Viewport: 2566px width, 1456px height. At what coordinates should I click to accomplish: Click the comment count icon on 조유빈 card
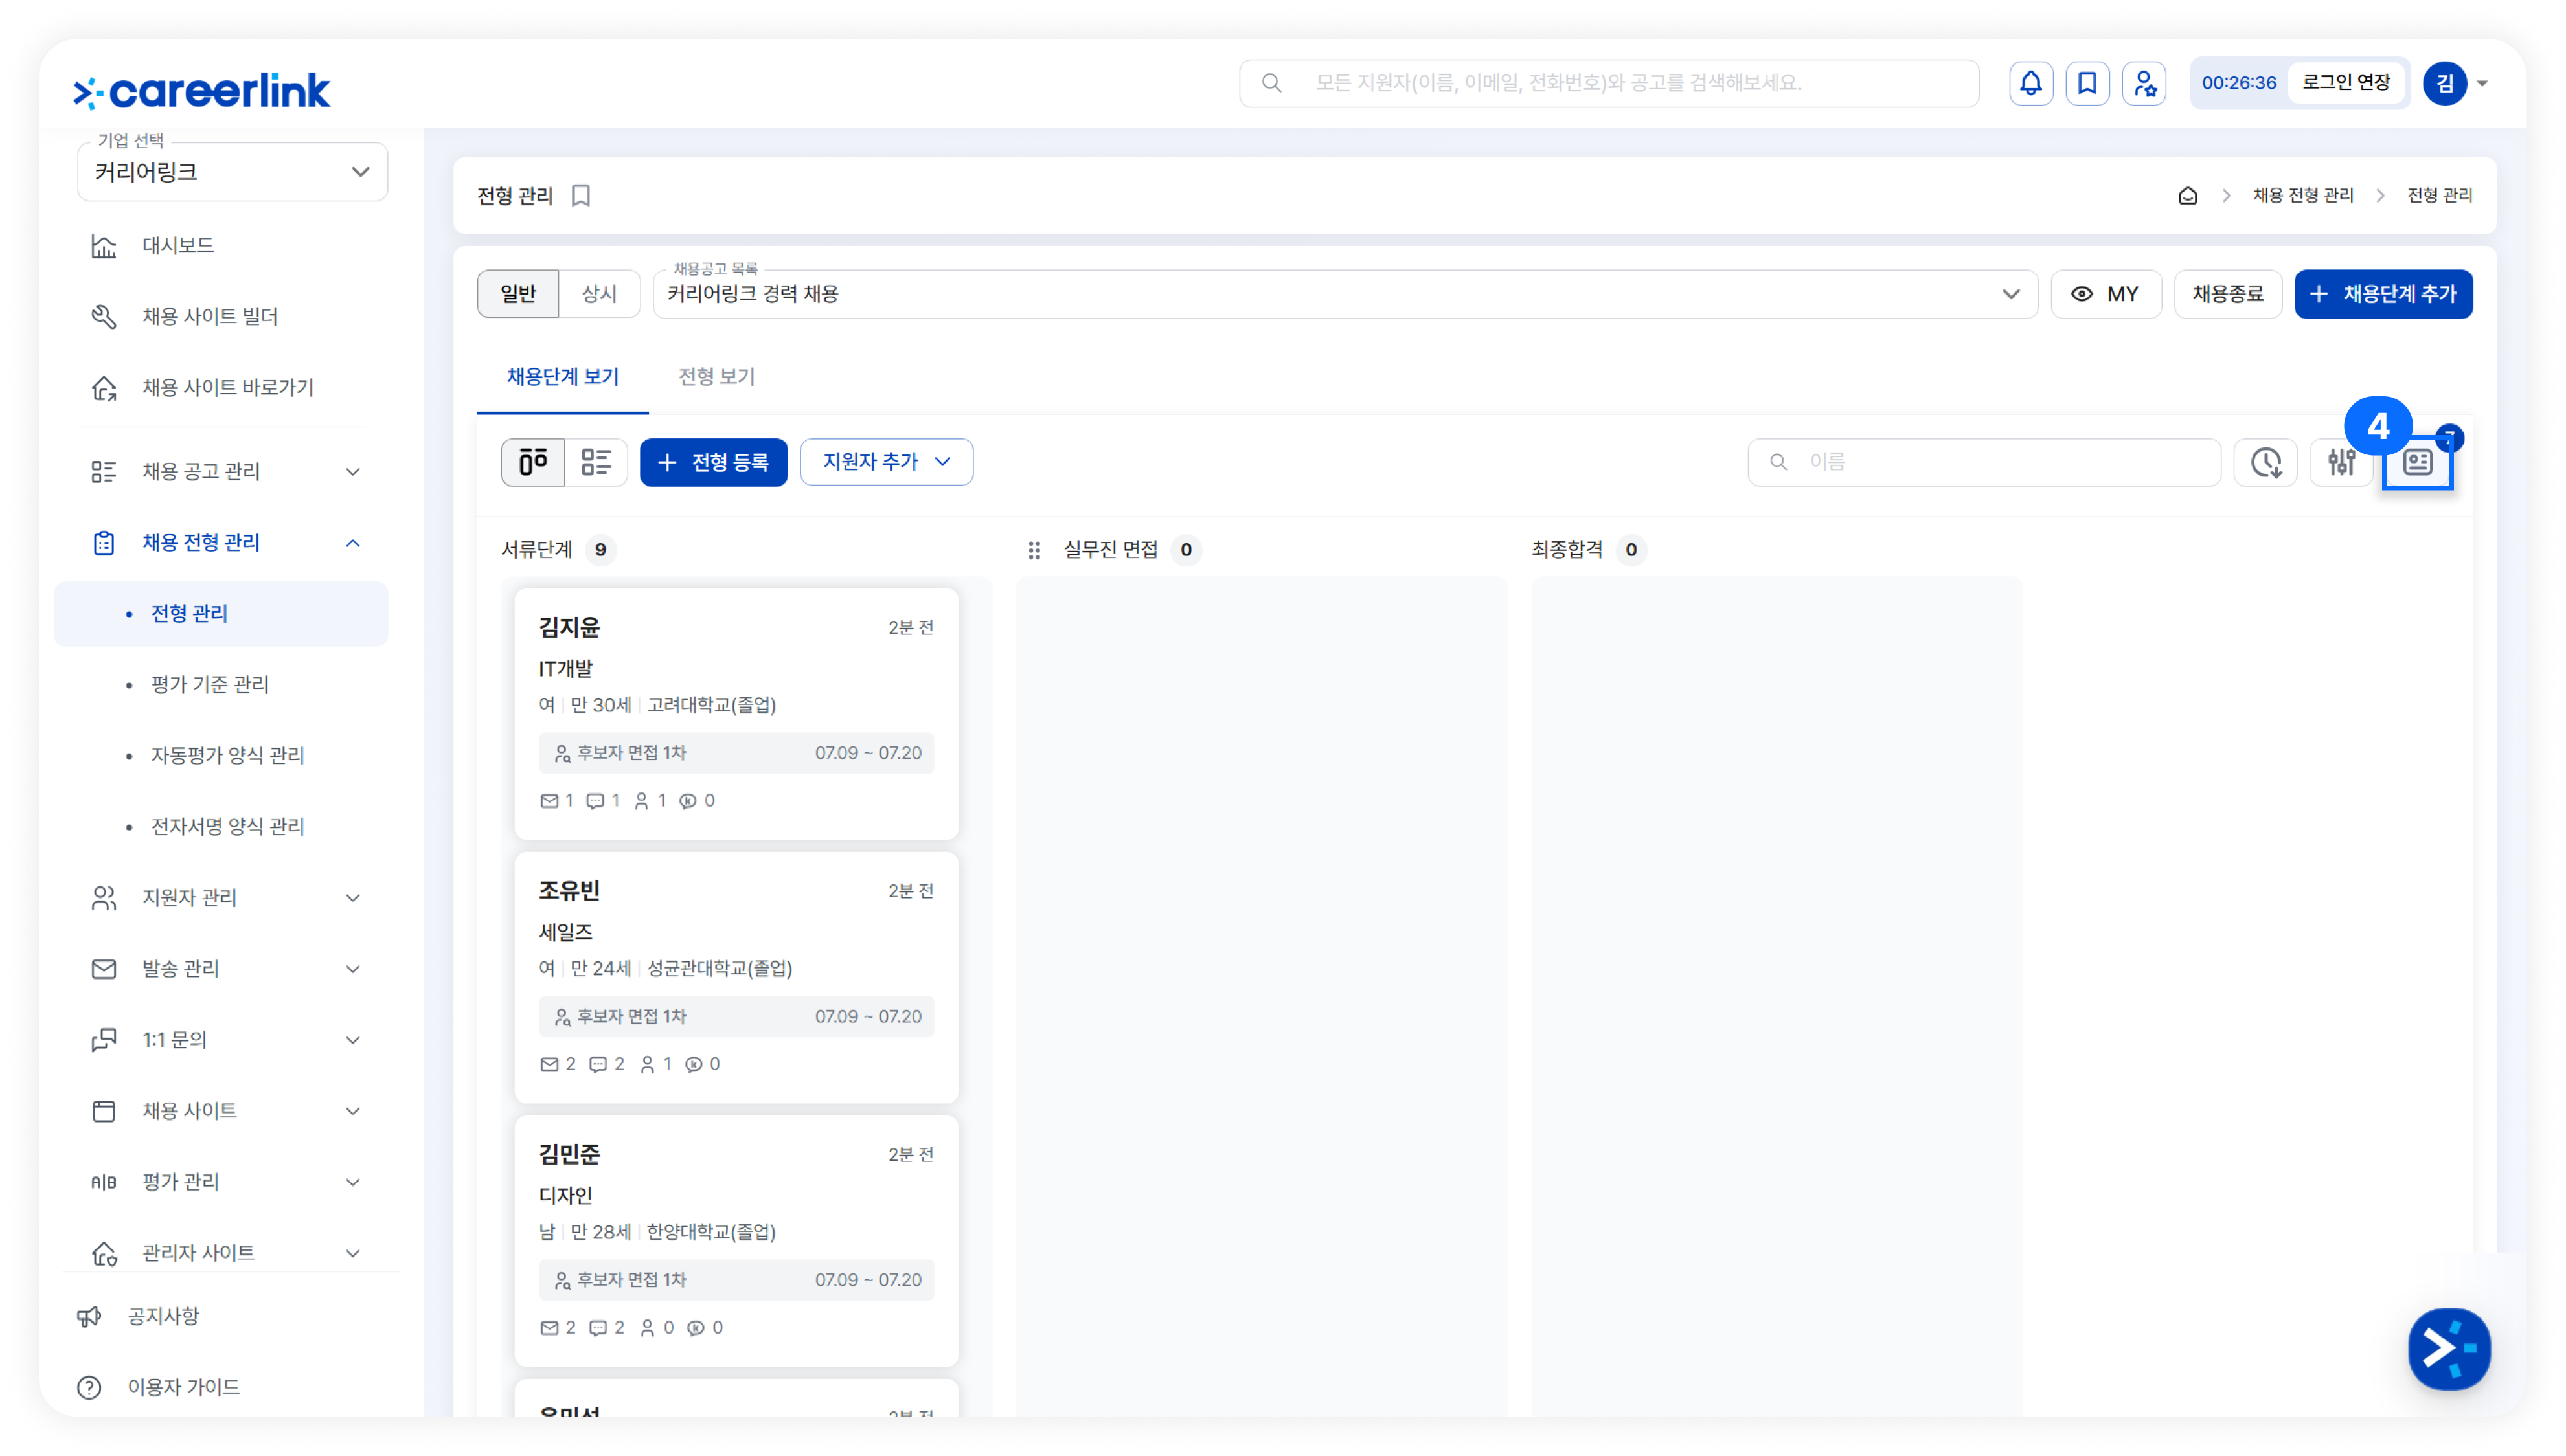598,1065
